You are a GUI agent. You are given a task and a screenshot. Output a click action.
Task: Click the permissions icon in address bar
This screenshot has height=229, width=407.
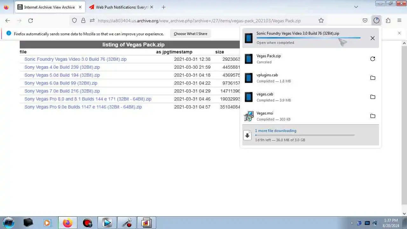coord(92,20)
